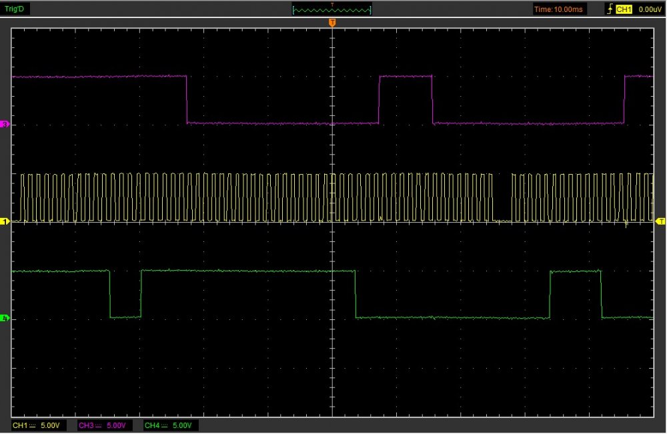Click the waveform overview thumbnail at top

click(331, 9)
